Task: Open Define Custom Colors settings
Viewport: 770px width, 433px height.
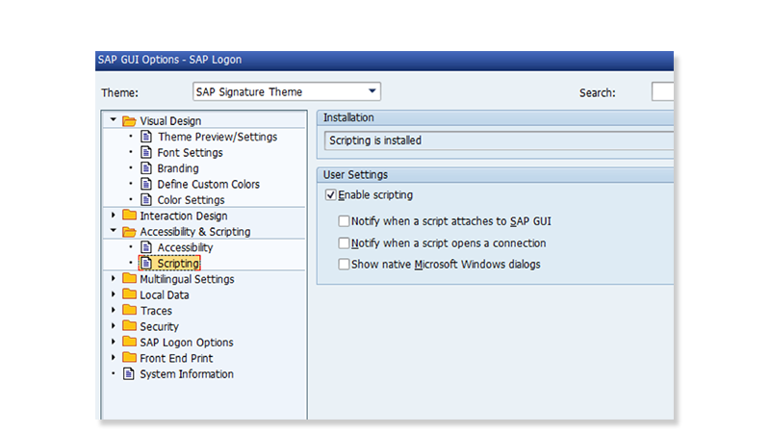Action: (x=208, y=184)
